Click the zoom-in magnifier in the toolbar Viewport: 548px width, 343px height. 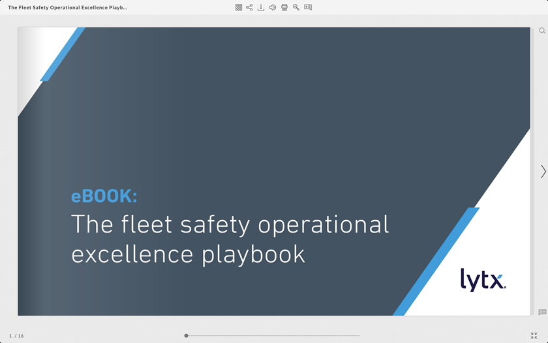click(296, 7)
